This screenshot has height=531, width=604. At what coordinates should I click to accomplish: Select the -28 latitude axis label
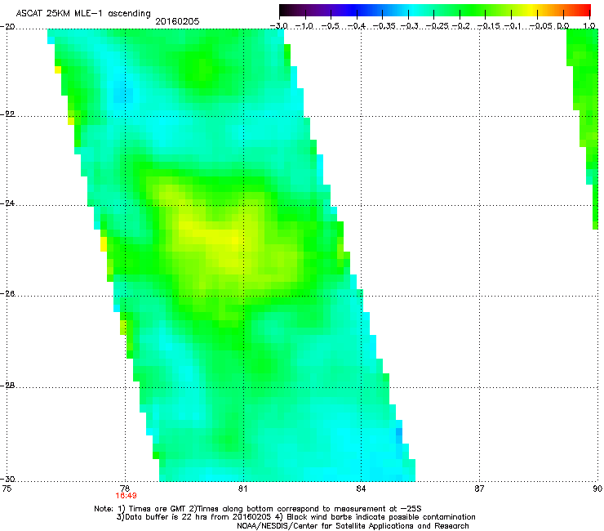pyautogui.click(x=7, y=386)
